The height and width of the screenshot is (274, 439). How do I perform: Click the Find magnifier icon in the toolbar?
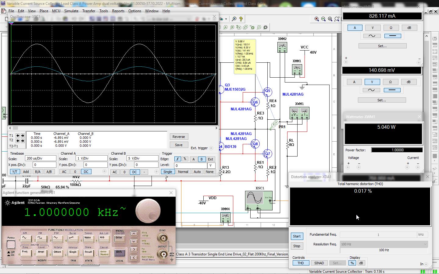[234, 19]
